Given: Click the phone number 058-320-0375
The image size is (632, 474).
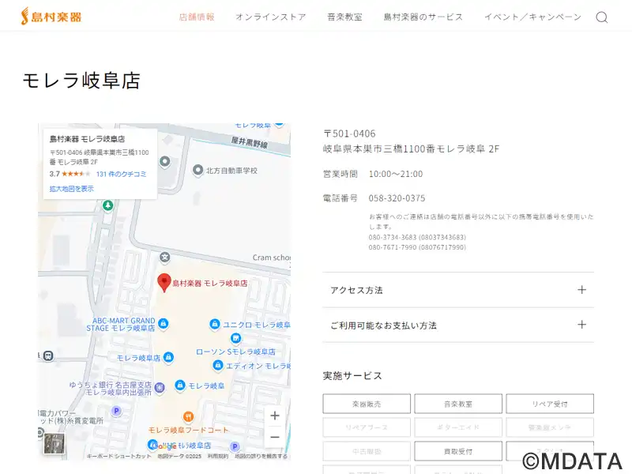Looking at the screenshot, I should tap(397, 198).
